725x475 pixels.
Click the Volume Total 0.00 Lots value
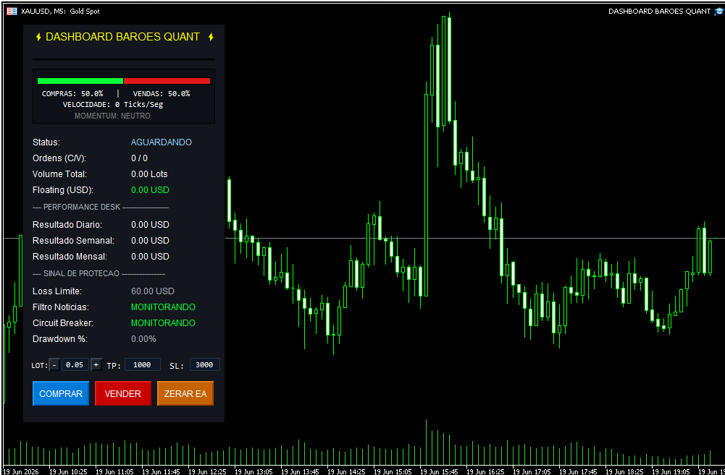tap(149, 174)
